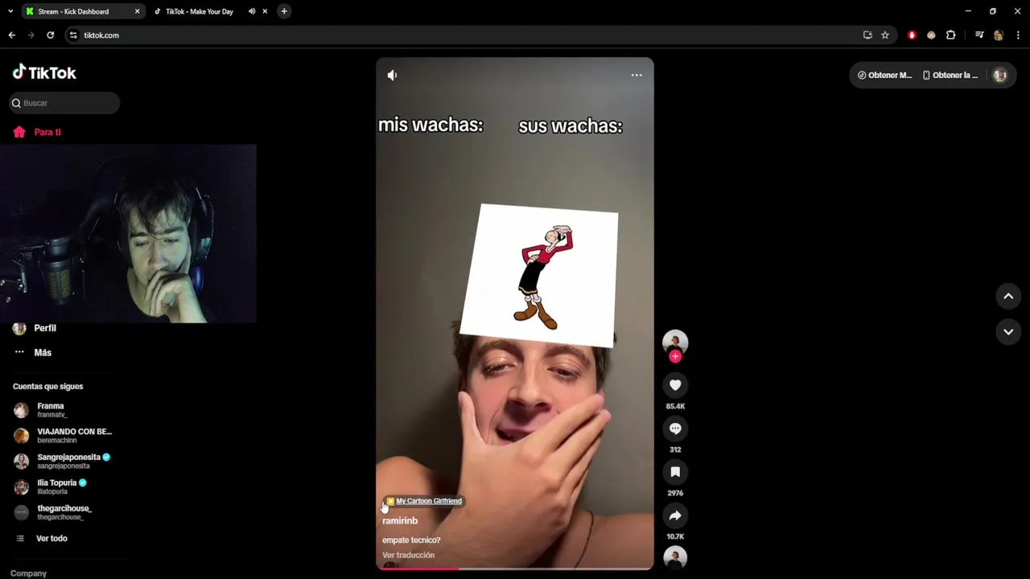Open the My Cartoon Girlfriend effect

[424, 501]
